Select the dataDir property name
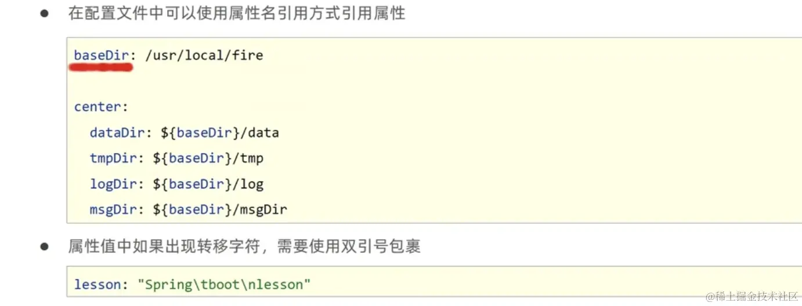The width and height of the screenshot is (802, 306). pos(116,133)
